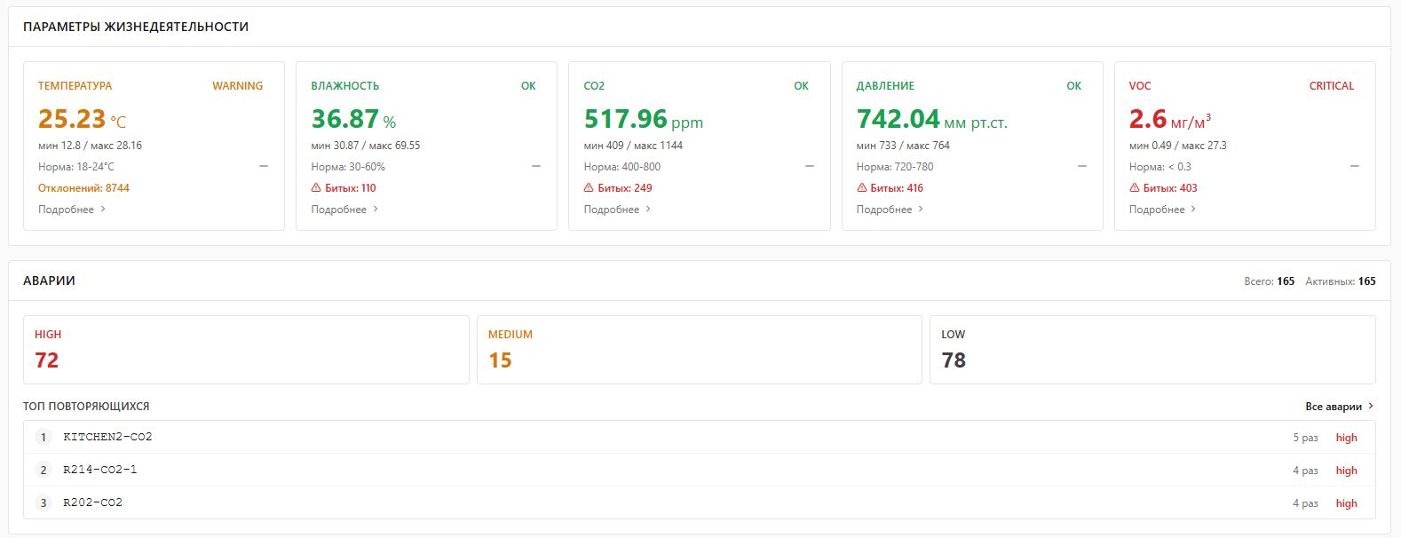The height and width of the screenshot is (538, 1401).
Task: Click the trend dash icon in VOC card
Action: tap(1354, 166)
